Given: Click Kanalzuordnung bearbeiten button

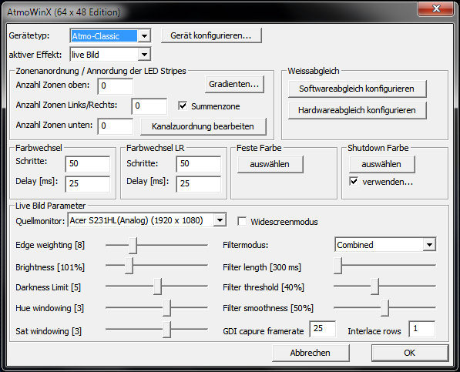Looking at the screenshot, I should click(x=203, y=126).
